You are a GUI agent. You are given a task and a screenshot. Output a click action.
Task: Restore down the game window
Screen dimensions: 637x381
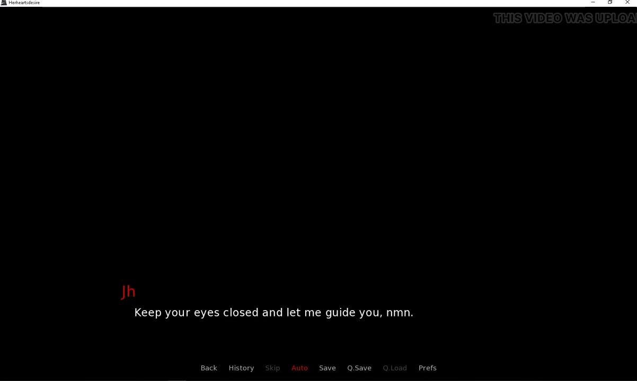pyautogui.click(x=611, y=3)
